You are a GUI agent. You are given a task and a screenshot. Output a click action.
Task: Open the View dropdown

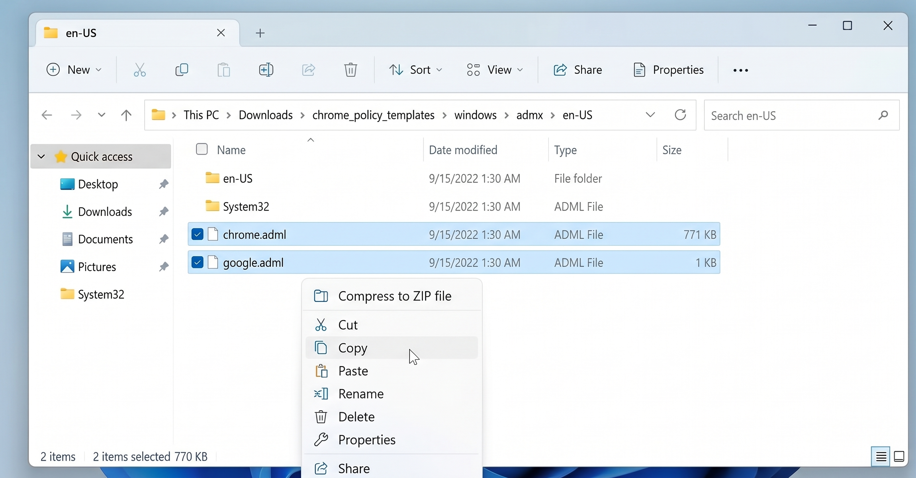coord(495,69)
